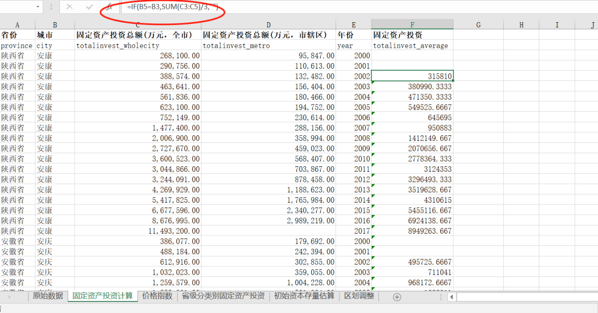This screenshot has height=313, width=598.
Task: Click the 固定资产投资总额(万元，全市) header cell
Action: click(138, 35)
